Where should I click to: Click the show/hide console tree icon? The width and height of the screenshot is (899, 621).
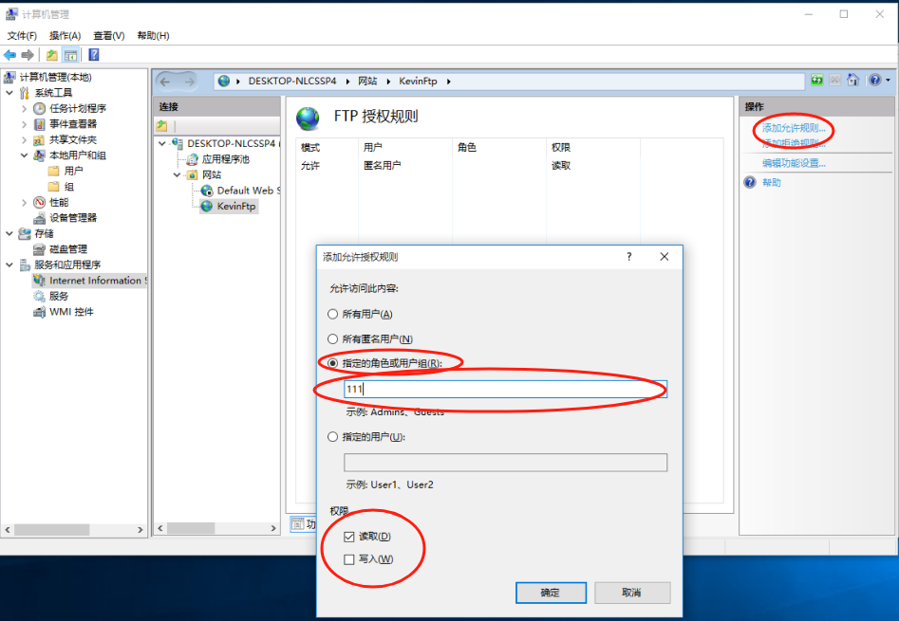click(70, 55)
